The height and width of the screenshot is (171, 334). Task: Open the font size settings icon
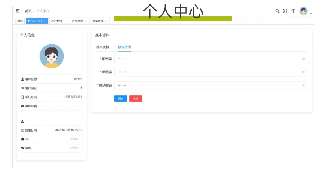(x=293, y=11)
